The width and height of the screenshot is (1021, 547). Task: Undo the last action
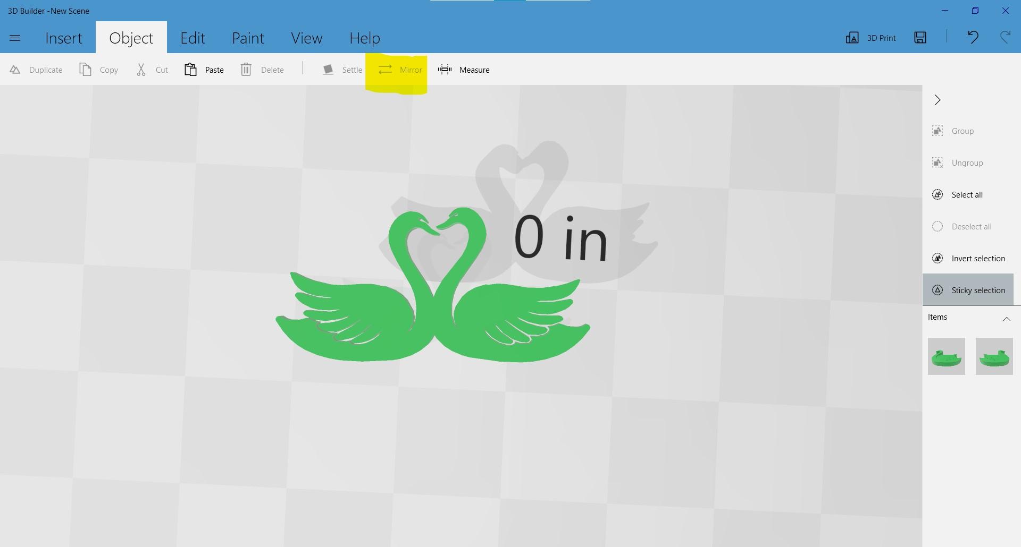973,37
